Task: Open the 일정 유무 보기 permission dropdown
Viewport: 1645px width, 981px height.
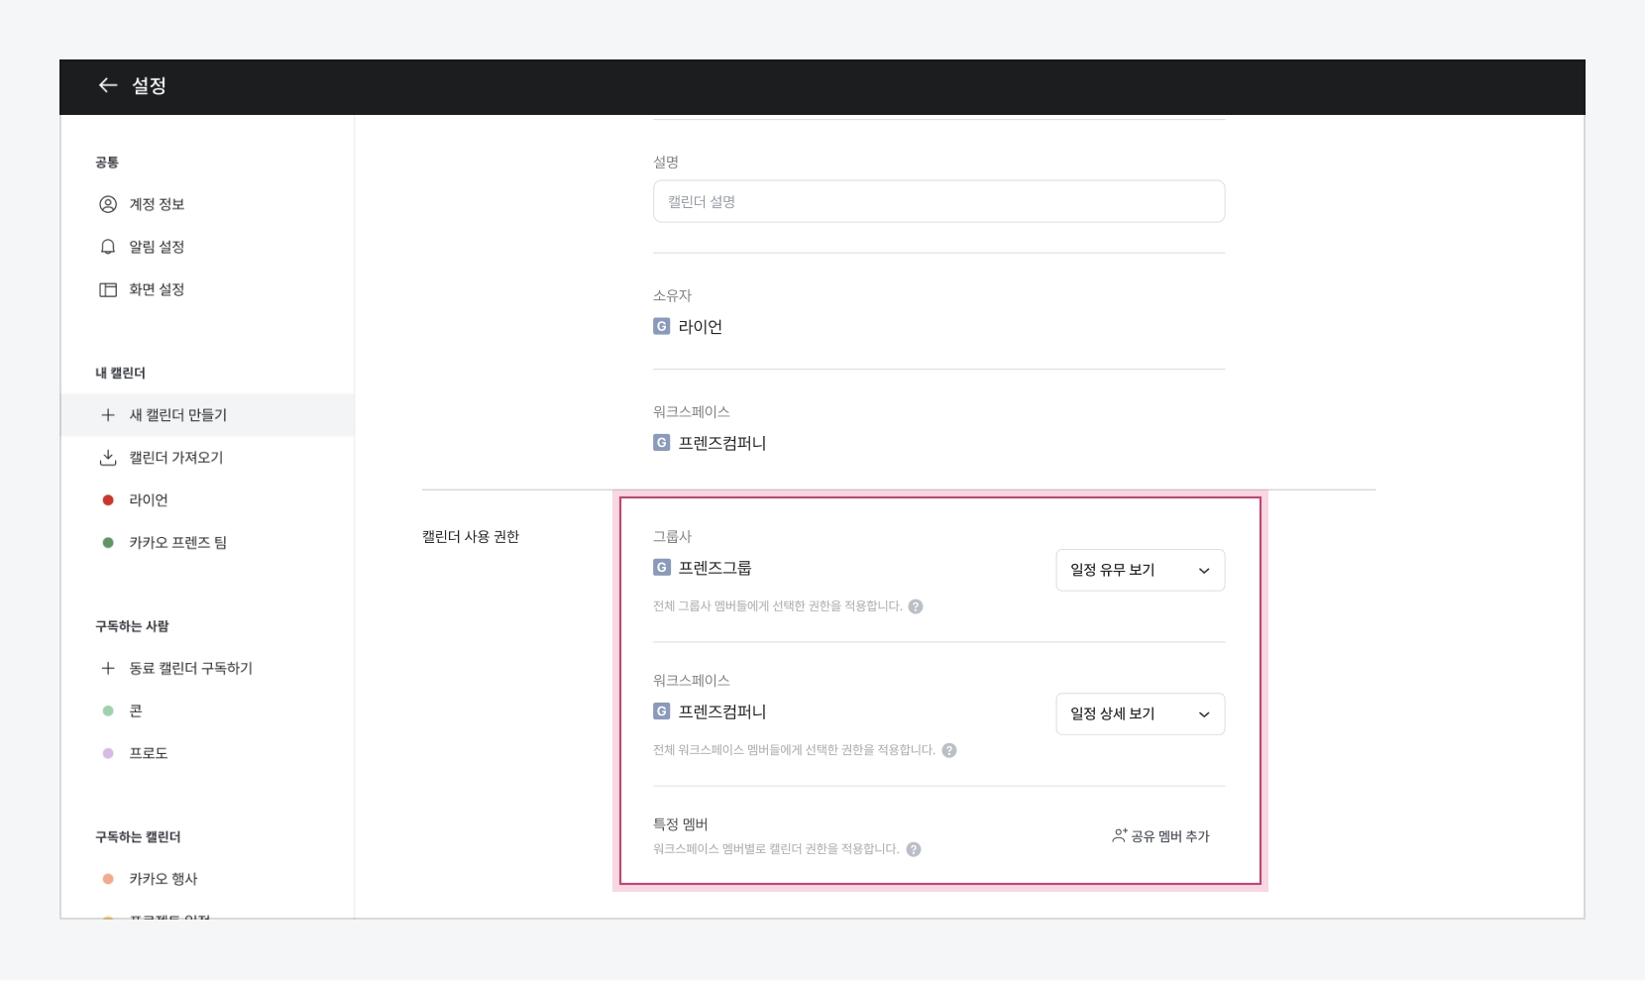Action: click(1140, 571)
